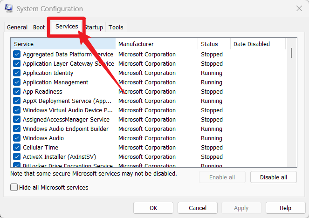
Task: Toggle AssignedAccessManager Service checkbox
Action: point(17,119)
